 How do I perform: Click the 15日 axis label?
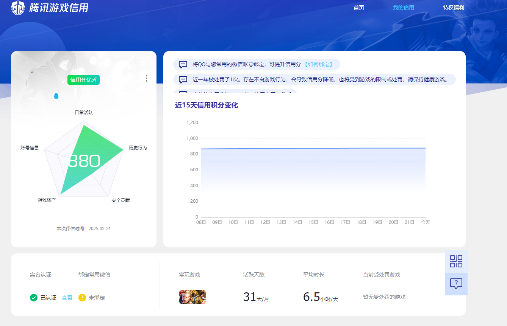[x=313, y=222]
